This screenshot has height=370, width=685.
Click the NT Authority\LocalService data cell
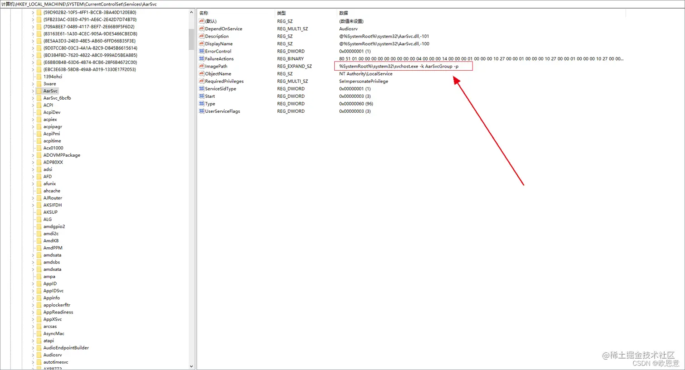click(x=366, y=73)
